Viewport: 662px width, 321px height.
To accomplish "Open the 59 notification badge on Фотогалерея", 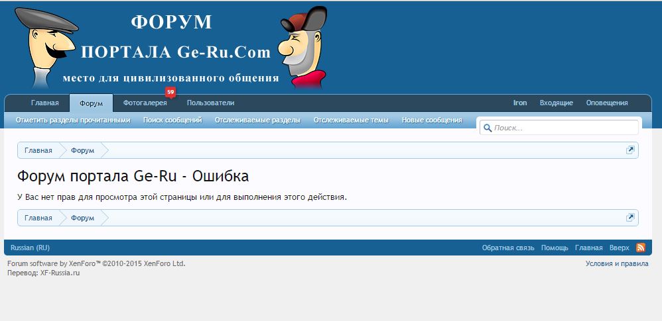I will (170, 91).
